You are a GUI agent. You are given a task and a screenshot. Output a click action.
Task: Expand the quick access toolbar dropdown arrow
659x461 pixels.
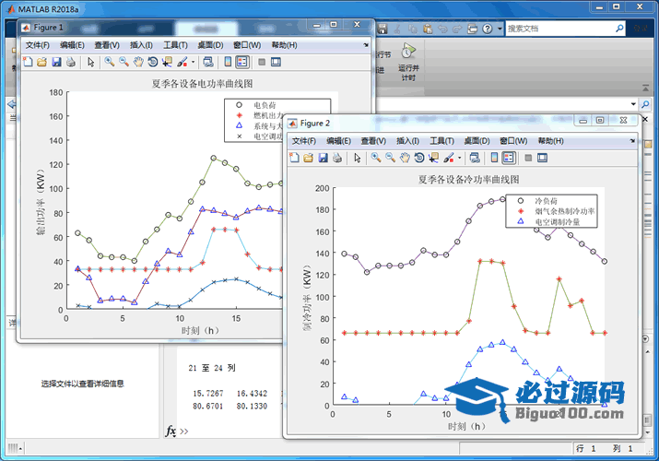pos(500,29)
